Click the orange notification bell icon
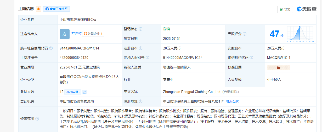This screenshot has width=322, height=132. click(39, 9)
